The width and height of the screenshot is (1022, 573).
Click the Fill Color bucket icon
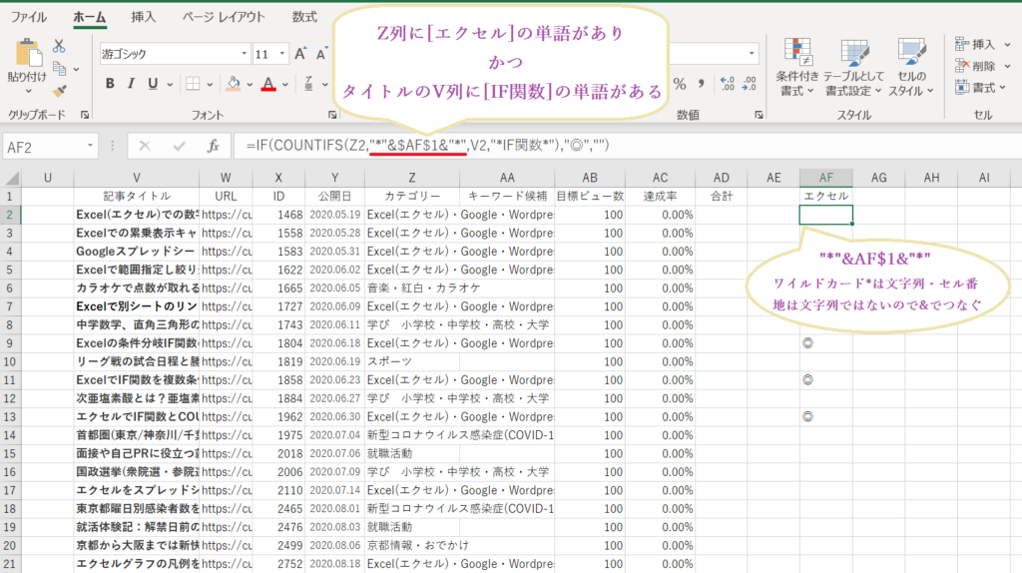coord(234,84)
